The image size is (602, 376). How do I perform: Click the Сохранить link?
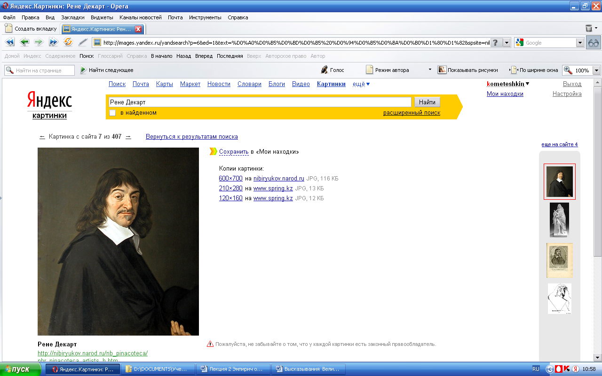234,152
